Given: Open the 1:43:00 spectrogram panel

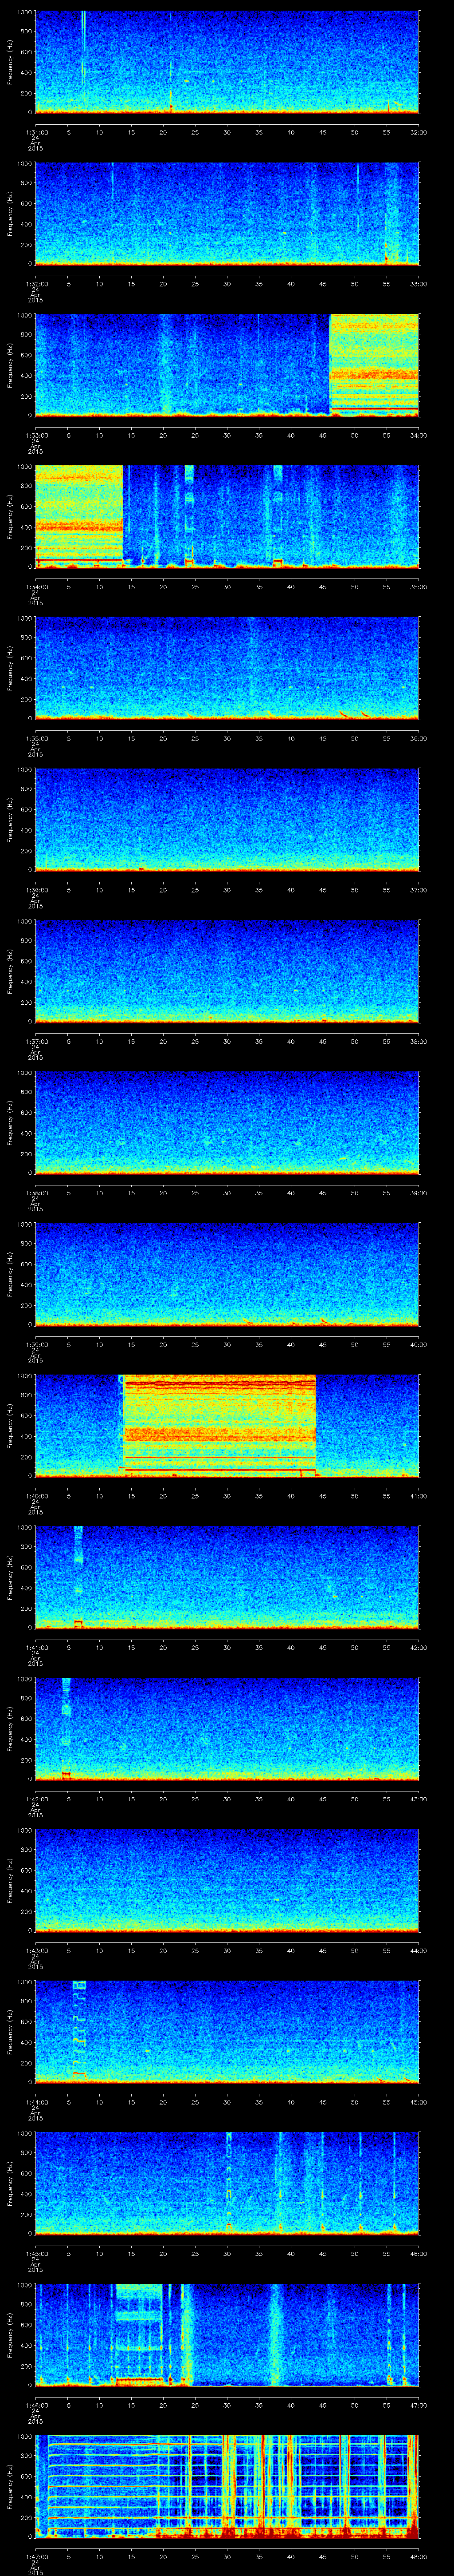Looking at the screenshot, I should point(227,1879).
